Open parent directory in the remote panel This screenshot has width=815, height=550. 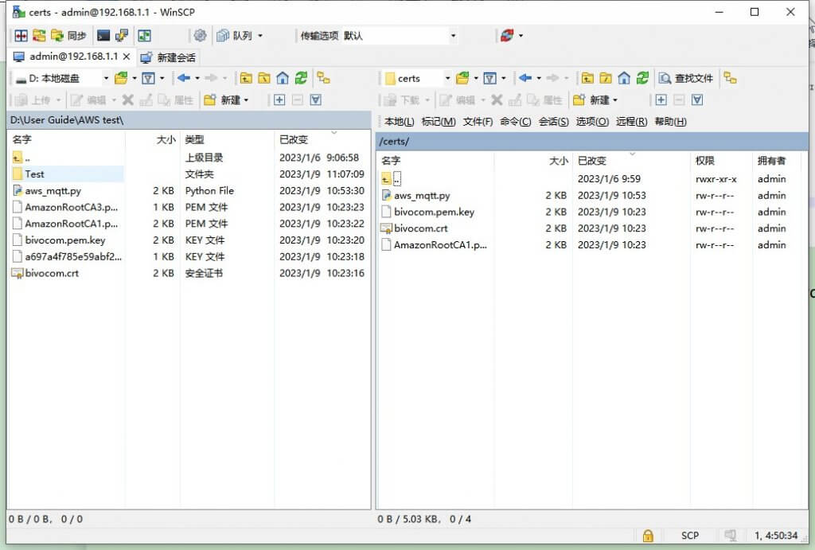point(587,78)
